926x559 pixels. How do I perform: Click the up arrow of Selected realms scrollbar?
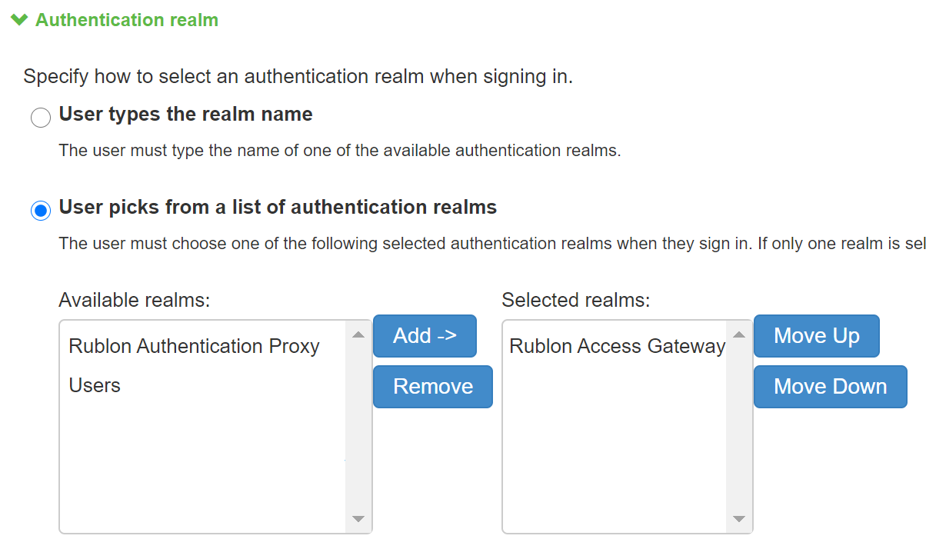tap(739, 334)
